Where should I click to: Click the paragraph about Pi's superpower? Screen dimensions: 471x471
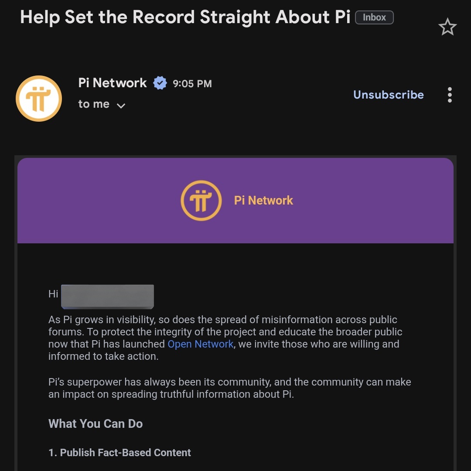(229, 388)
